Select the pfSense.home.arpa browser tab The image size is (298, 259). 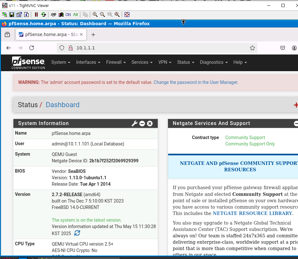[51, 34]
